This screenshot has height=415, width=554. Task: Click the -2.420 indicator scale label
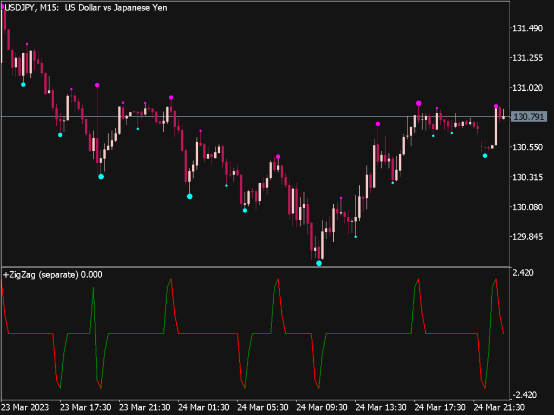(x=524, y=395)
